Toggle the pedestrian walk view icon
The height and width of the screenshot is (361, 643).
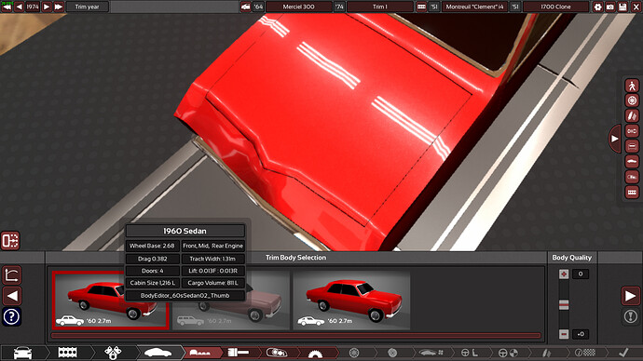click(x=632, y=86)
